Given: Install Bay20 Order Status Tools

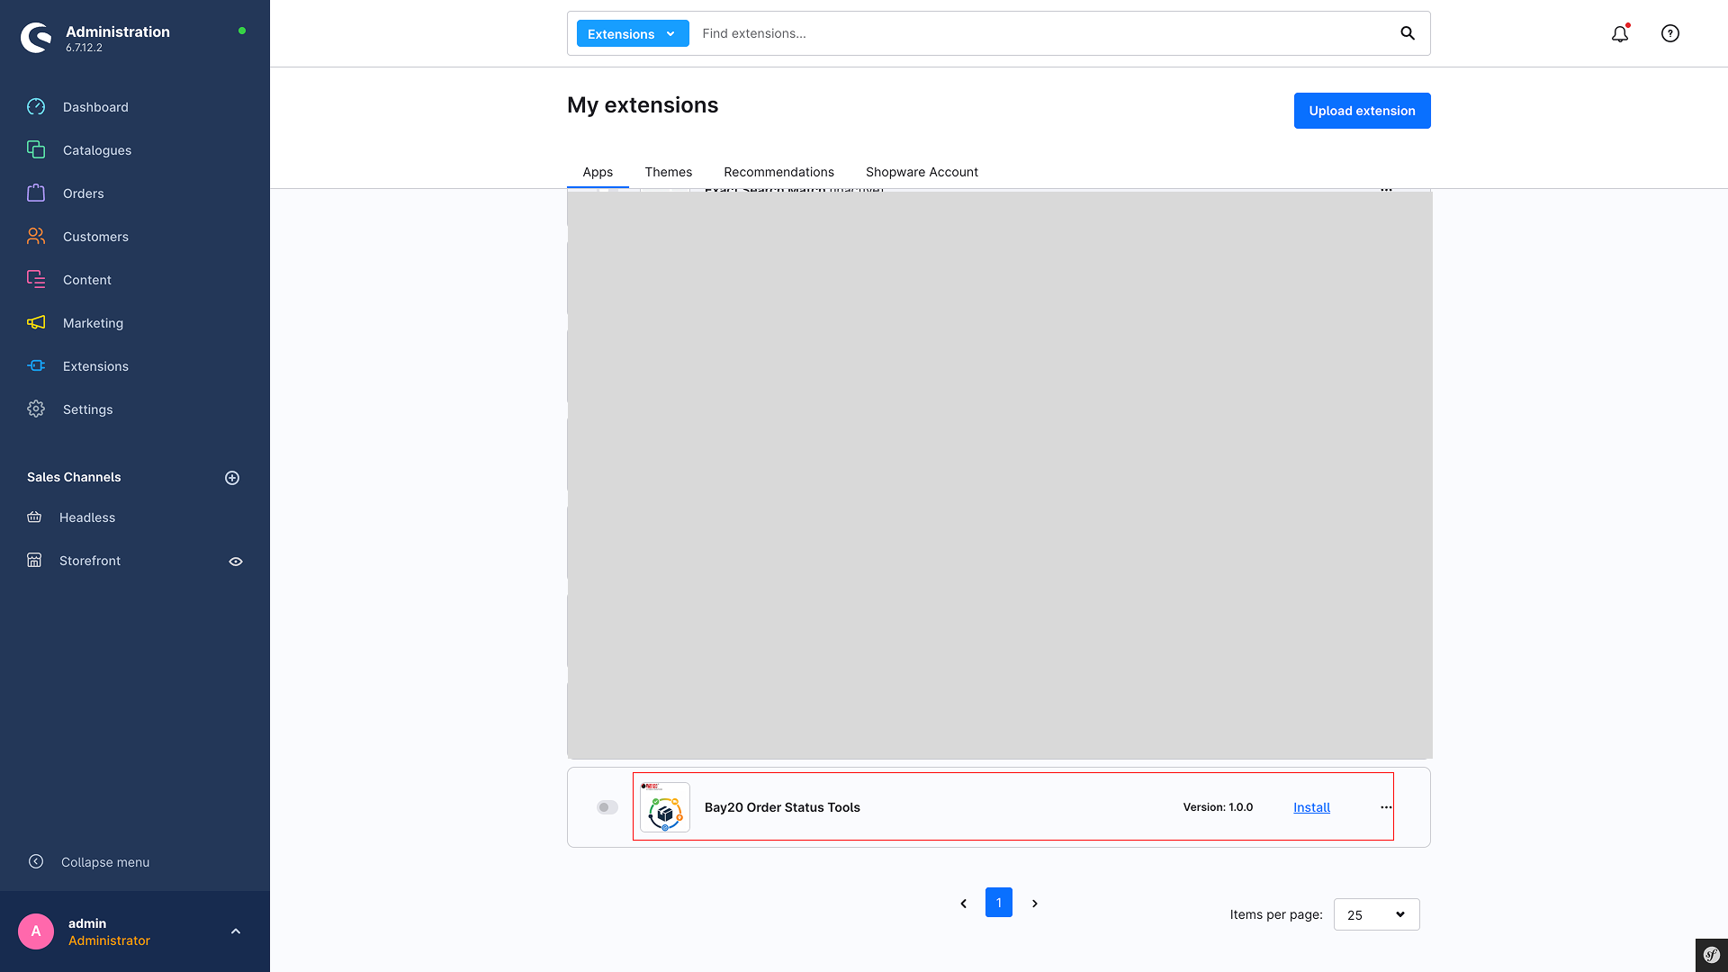Looking at the screenshot, I should (x=1312, y=807).
